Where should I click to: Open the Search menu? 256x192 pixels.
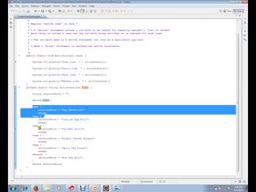(57, 6)
